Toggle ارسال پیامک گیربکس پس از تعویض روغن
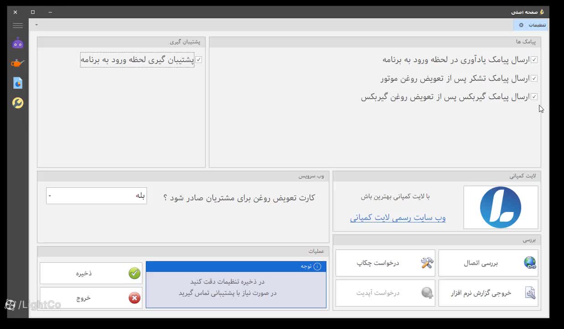 click(x=534, y=97)
